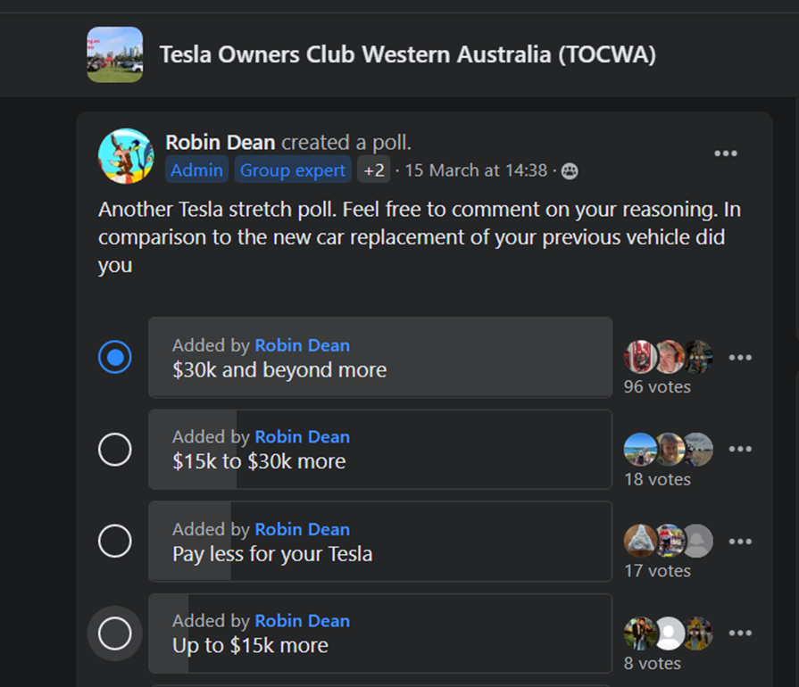This screenshot has height=687, width=799.
Task: Open options for 'Up to $15k more' choice
Action: [740, 633]
